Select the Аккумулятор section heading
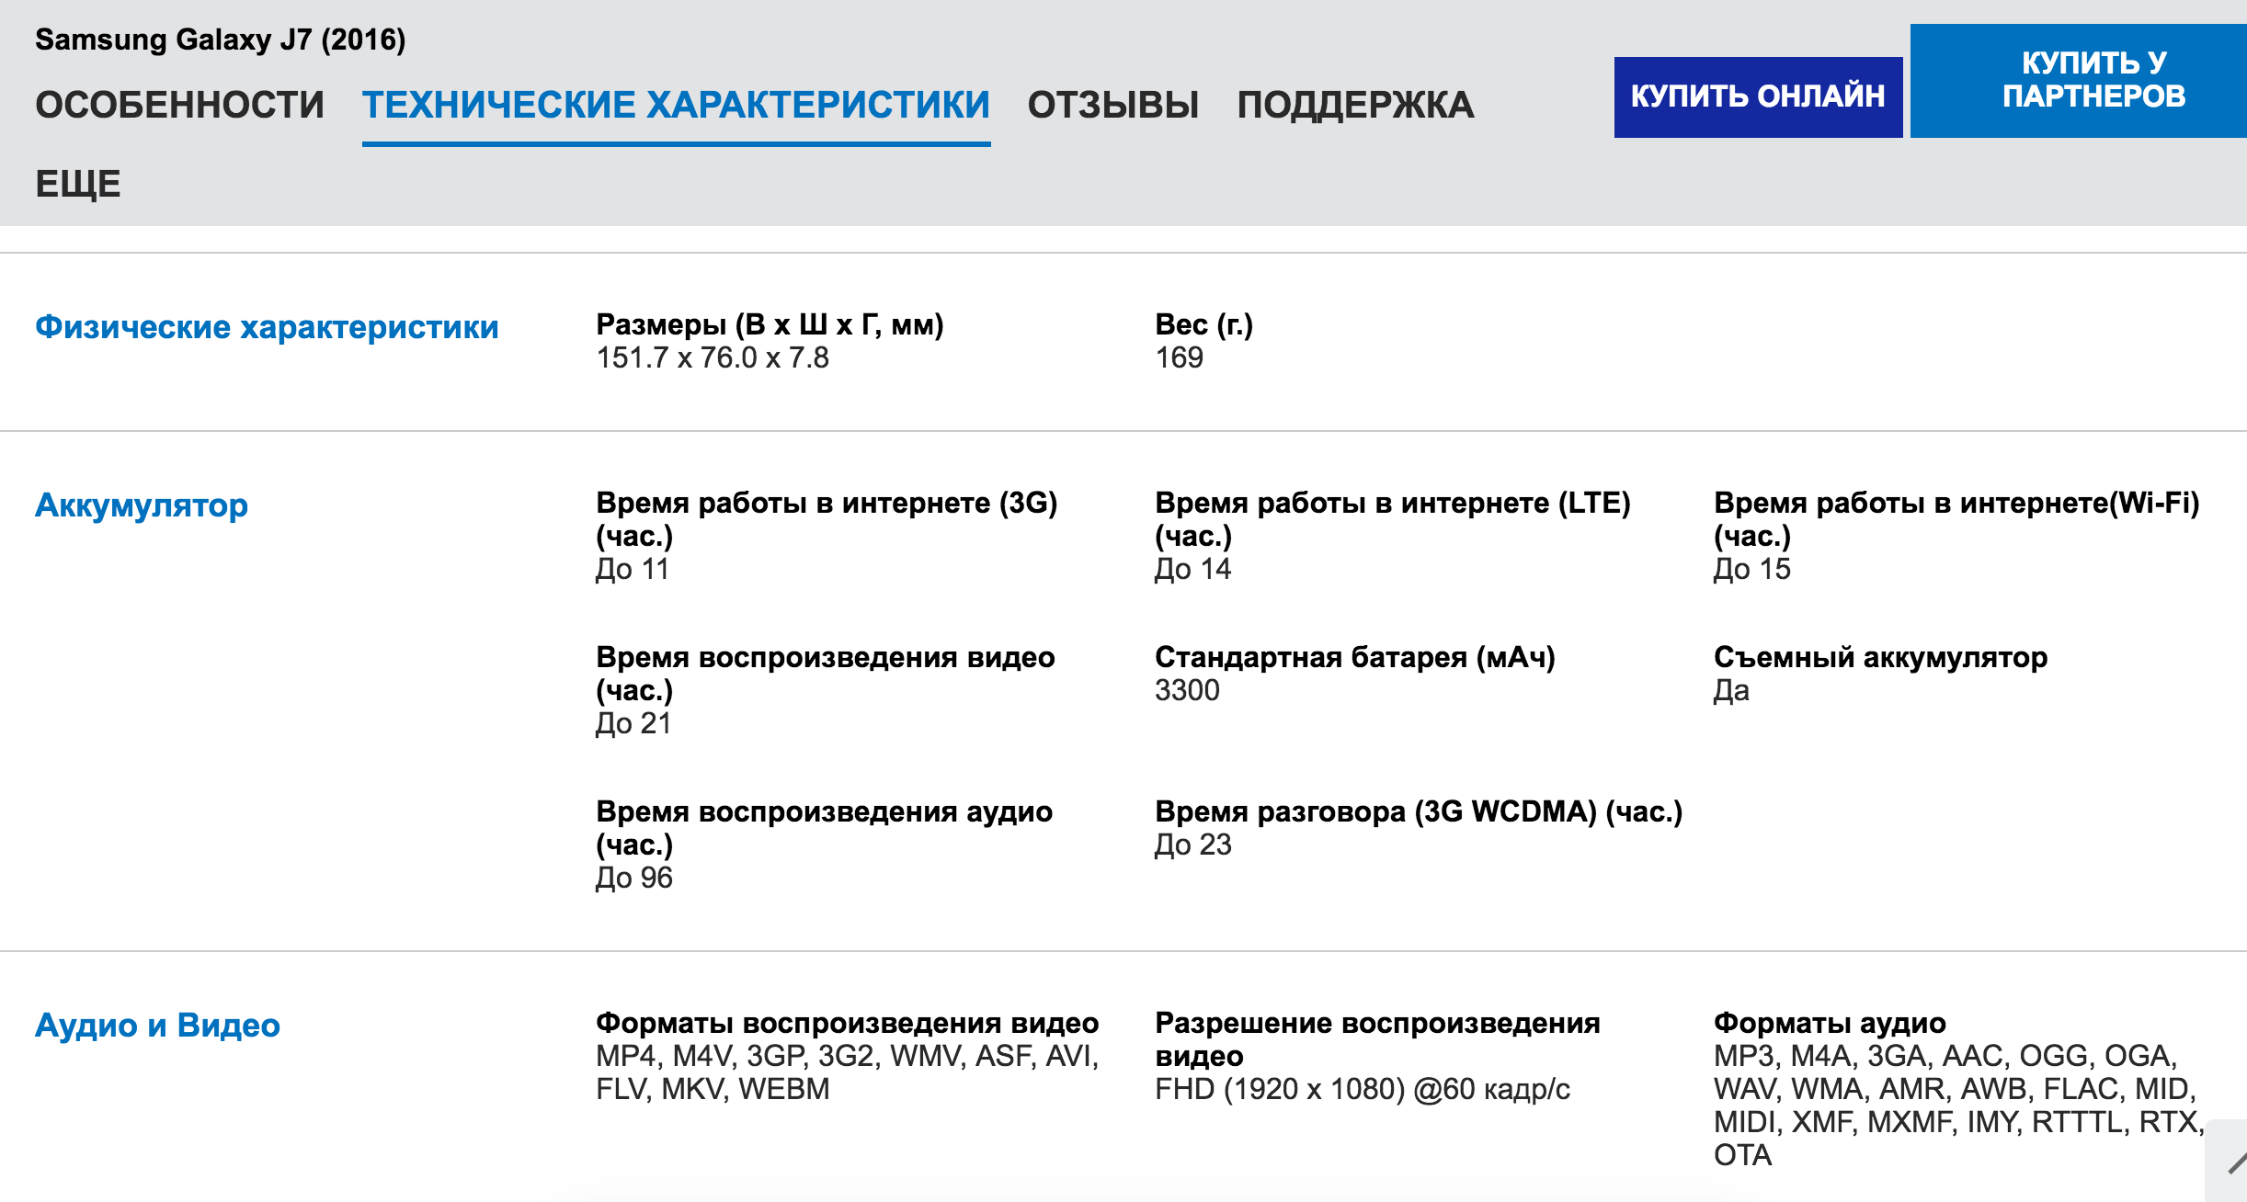 click(x=142, y=505)
